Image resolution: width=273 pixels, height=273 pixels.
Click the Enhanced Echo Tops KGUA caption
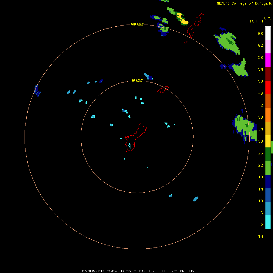[138, 271]
